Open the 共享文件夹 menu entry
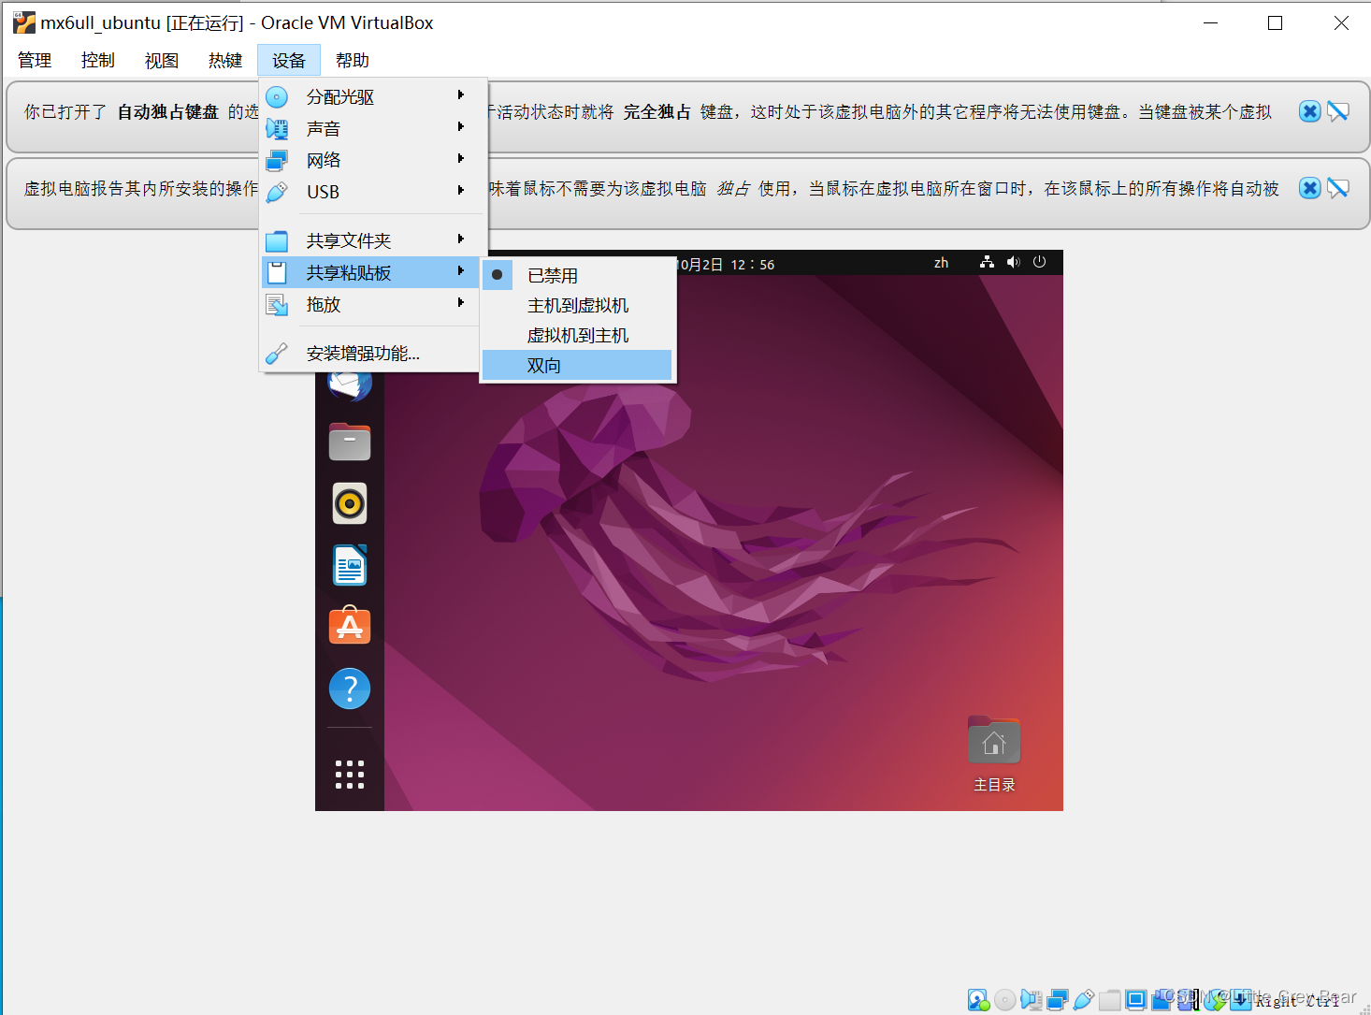The image size is (1371, 1015). pyautogui.click(x=370, y=240)
